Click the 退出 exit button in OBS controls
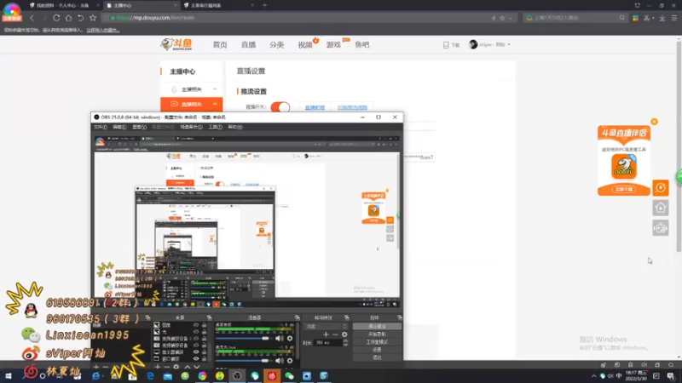This screenshot has width=682, height=383. [x=377, y=357]
